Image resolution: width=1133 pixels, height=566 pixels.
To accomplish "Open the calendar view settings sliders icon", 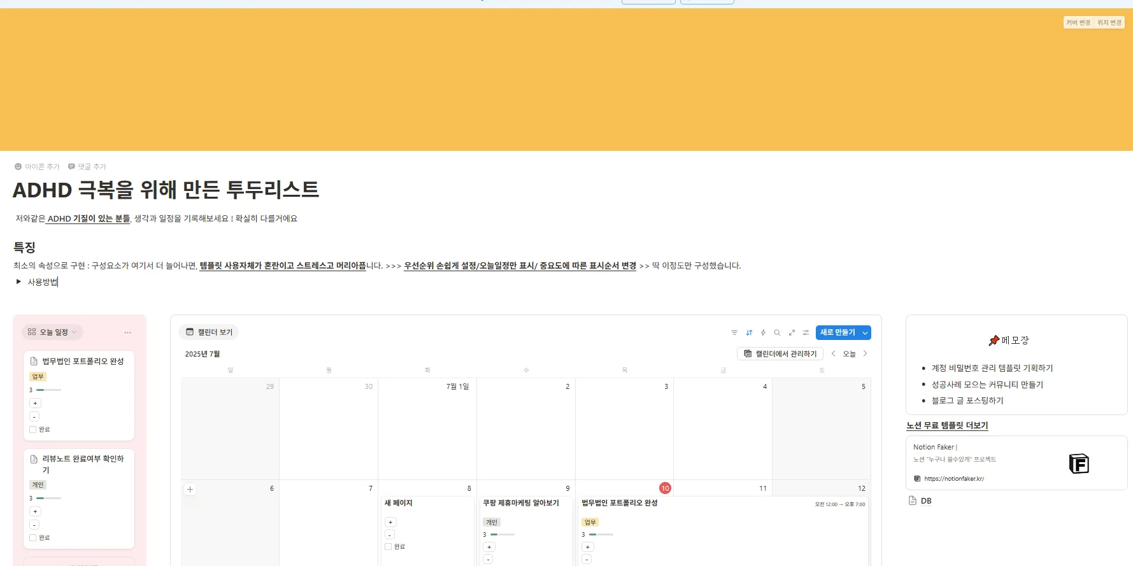I will tap(806, 332).
